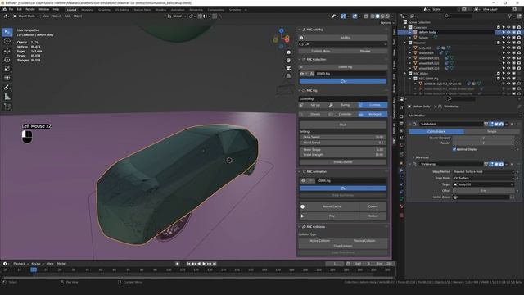The image size is (524, 295).
Task: Click the wrench icon beside Tuning
Action: pyautogui.click(x=331, y=105)
